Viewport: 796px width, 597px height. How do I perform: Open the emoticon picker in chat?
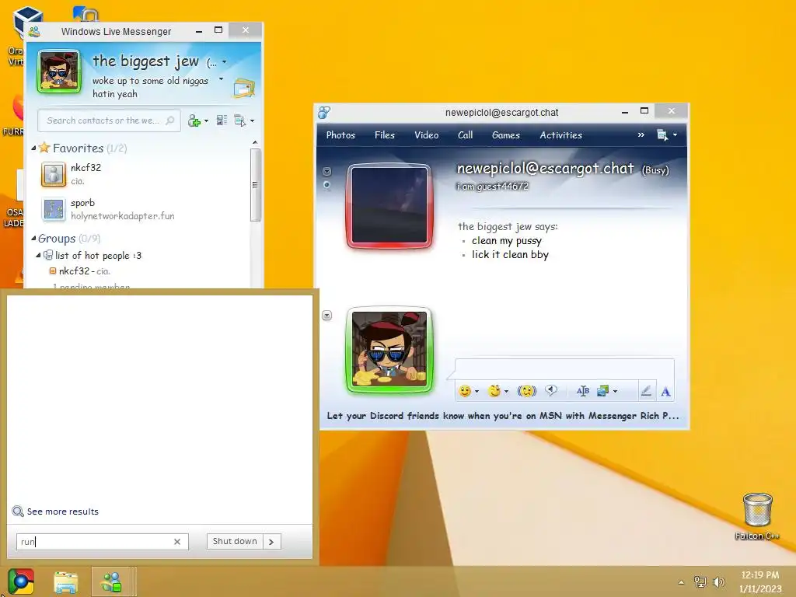click(x=464, y=391)
